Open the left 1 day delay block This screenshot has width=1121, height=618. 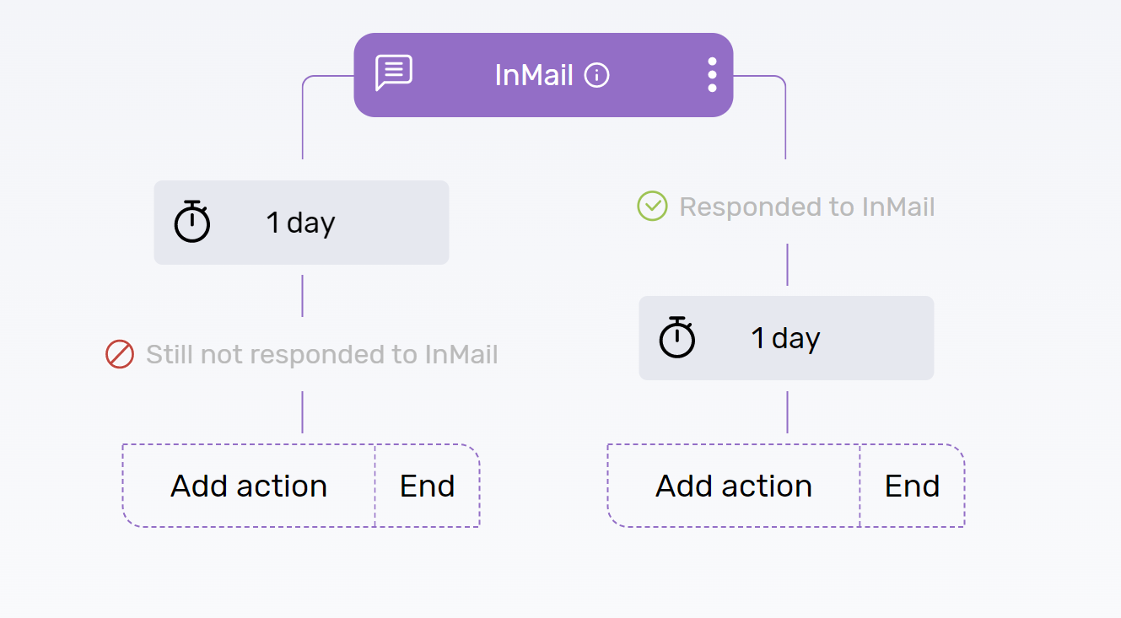(301, 222)
